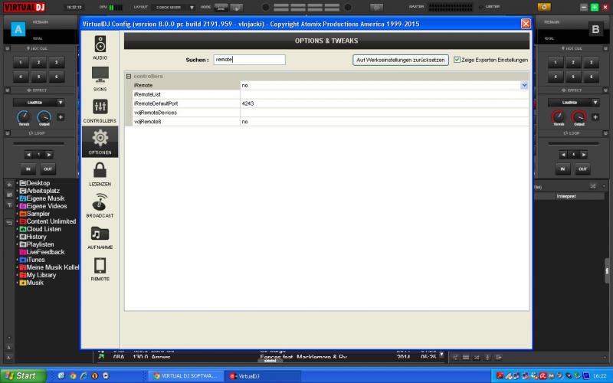
Task: Click deck B effect plus button
Action: pyautogui.click(x=595, y=117)
